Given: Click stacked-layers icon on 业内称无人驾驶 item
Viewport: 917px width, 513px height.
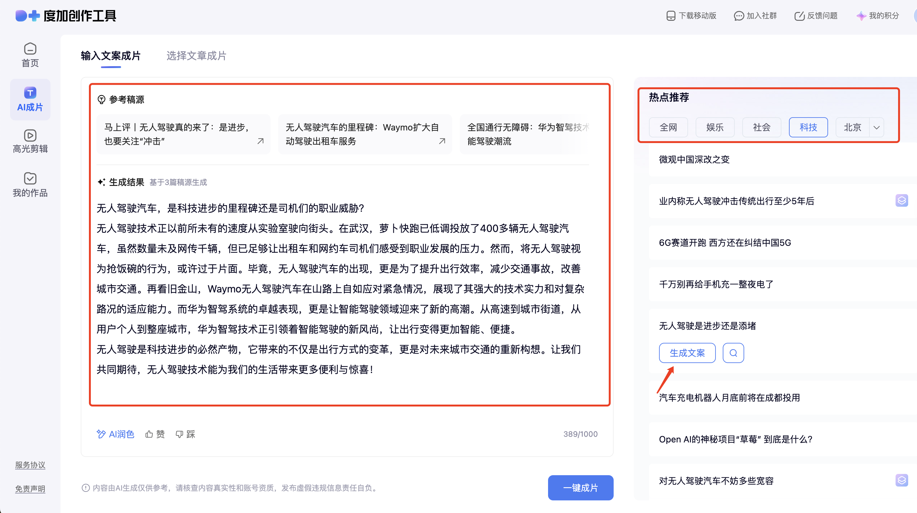Looking at the screenshot, I should tap(901, 201).
